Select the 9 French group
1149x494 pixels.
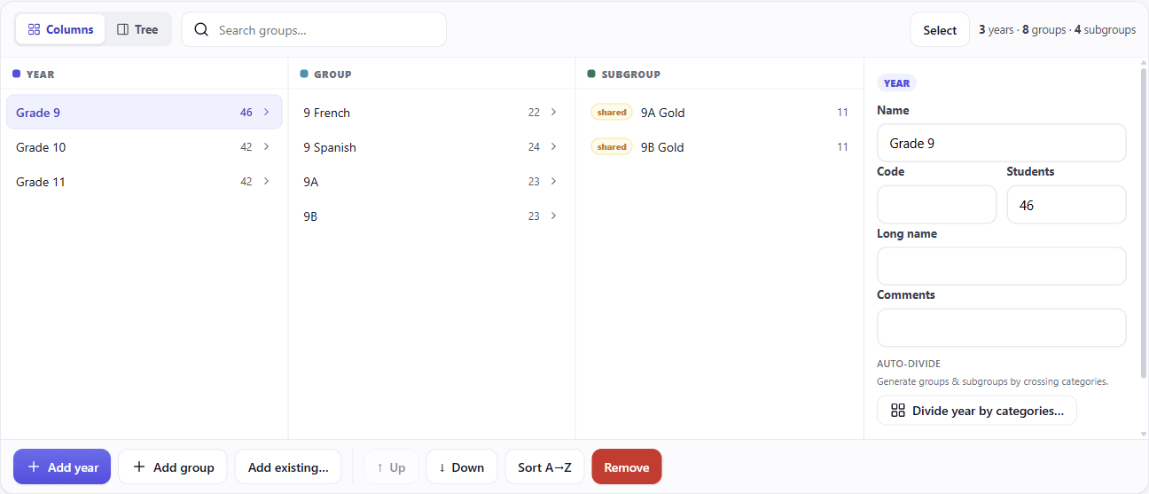[432, 113]
